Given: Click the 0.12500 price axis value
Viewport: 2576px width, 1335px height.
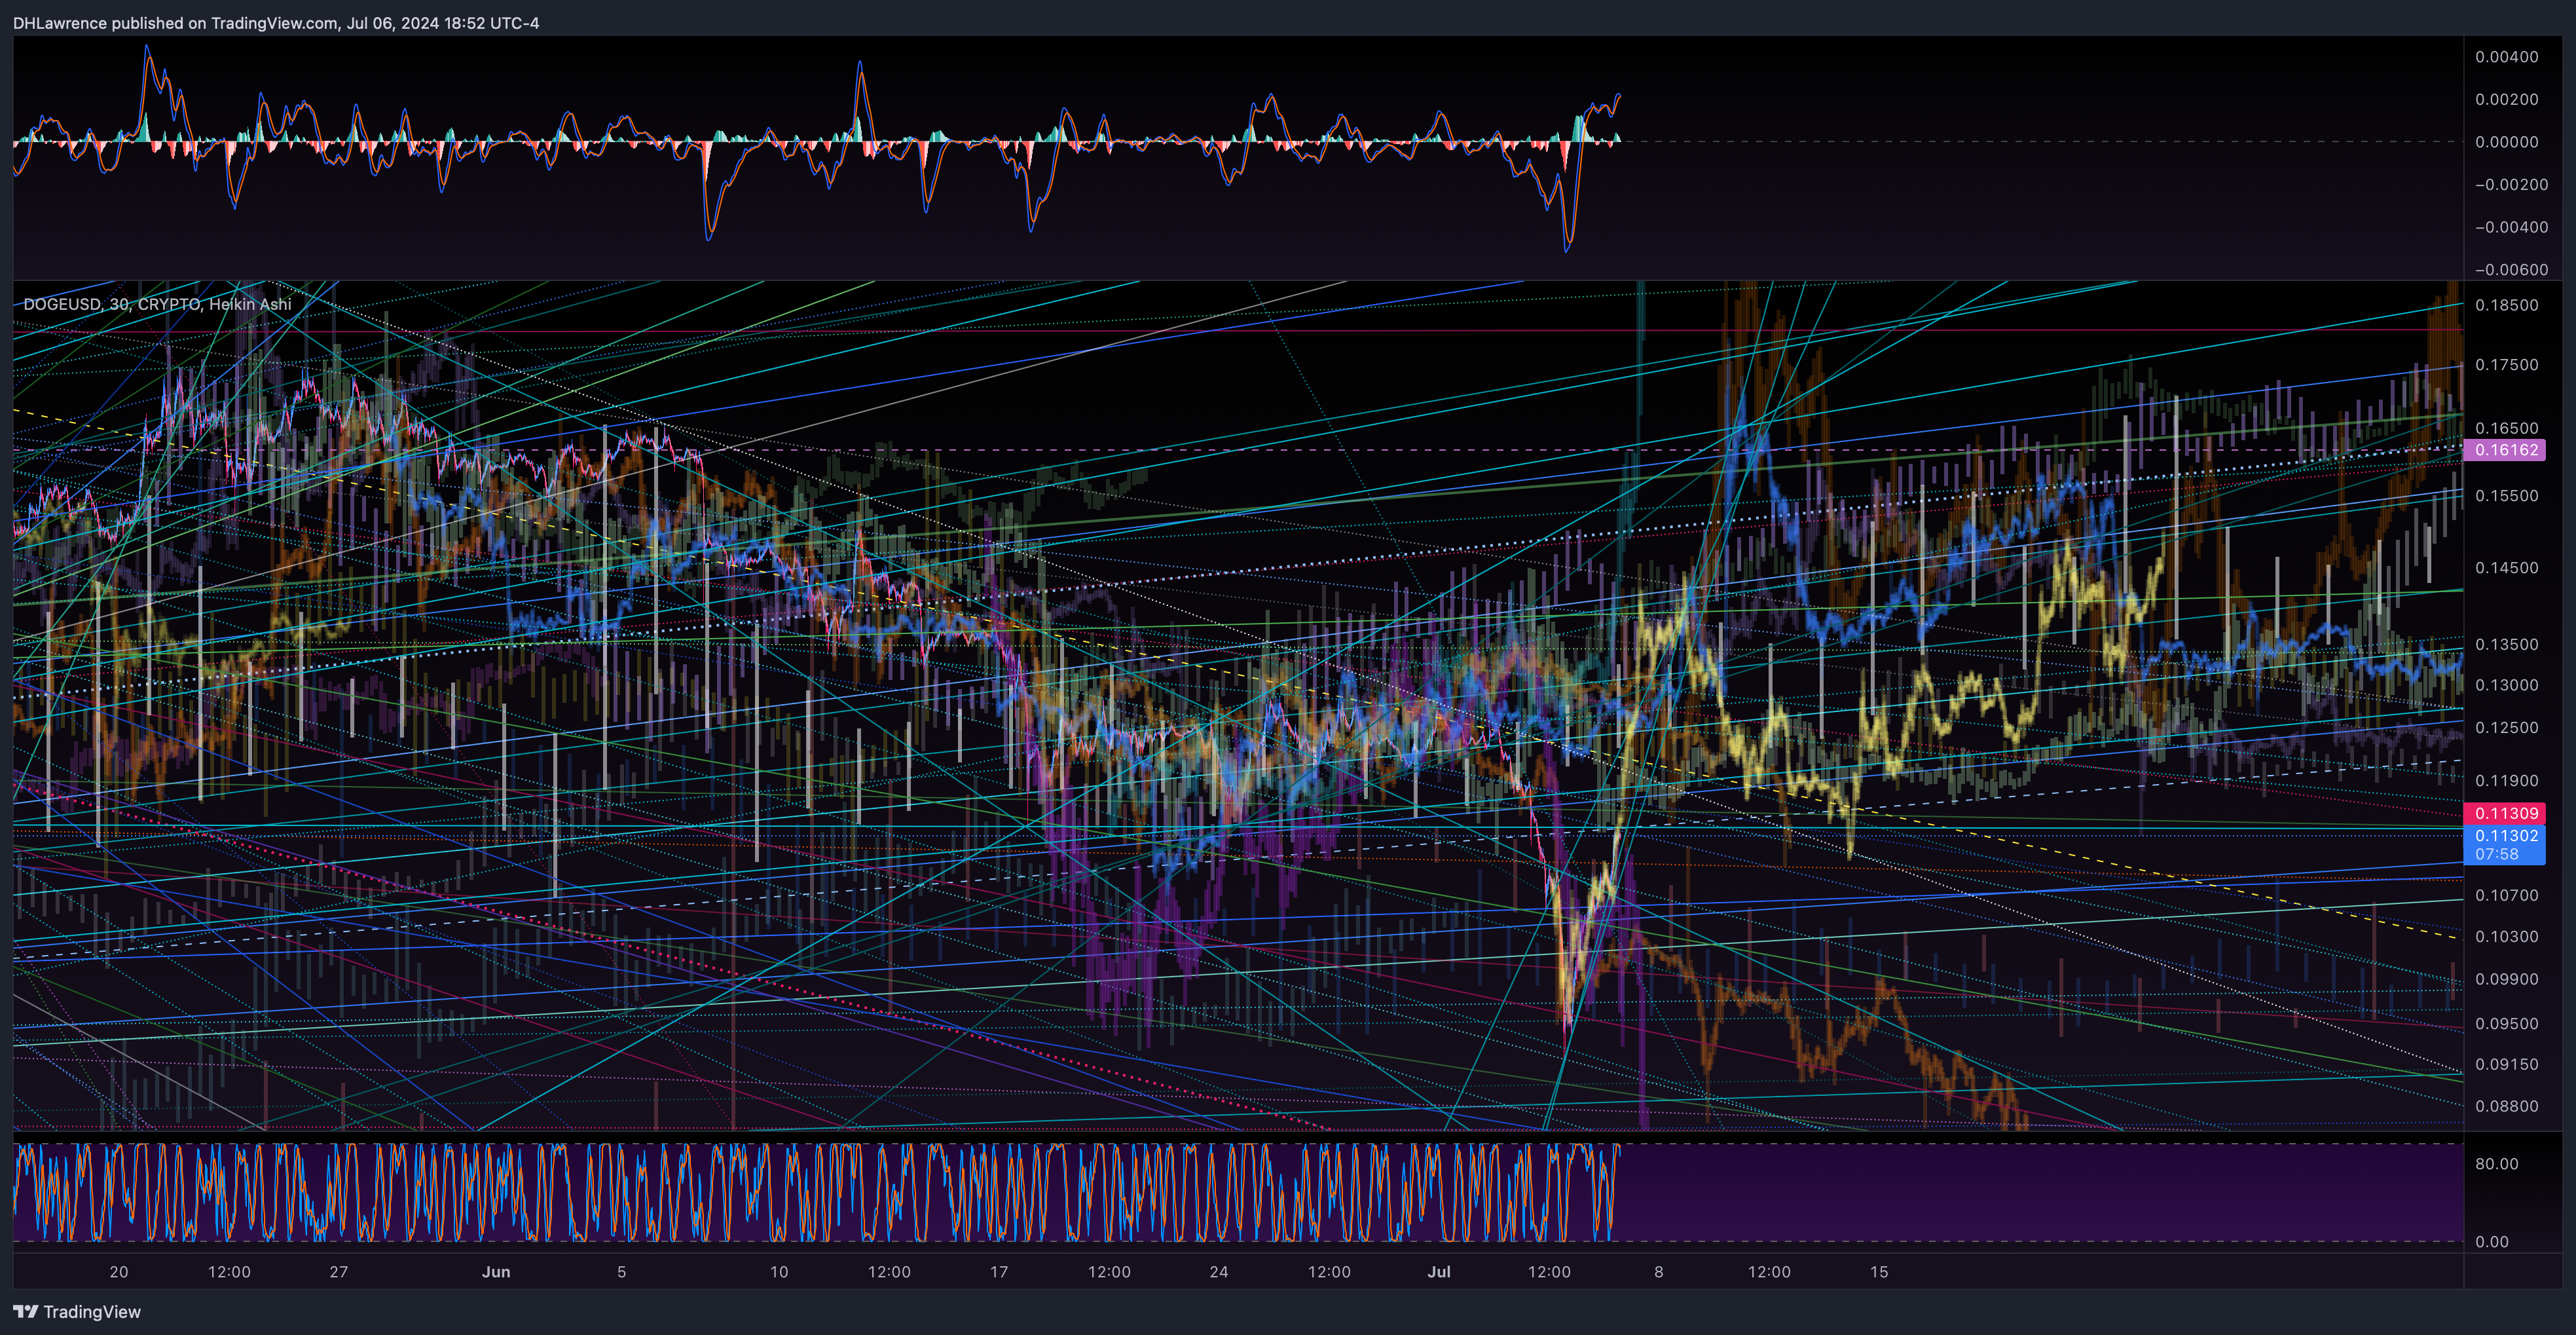Looking at the screenshot, I should tap(2506, 728).
